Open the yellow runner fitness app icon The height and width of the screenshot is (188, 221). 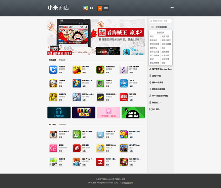tap(100, 97)
